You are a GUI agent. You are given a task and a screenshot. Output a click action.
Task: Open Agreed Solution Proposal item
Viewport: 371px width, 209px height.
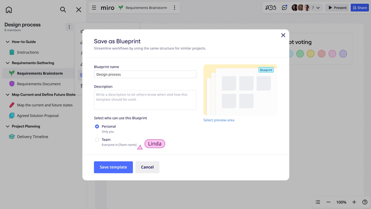point(37,115)
